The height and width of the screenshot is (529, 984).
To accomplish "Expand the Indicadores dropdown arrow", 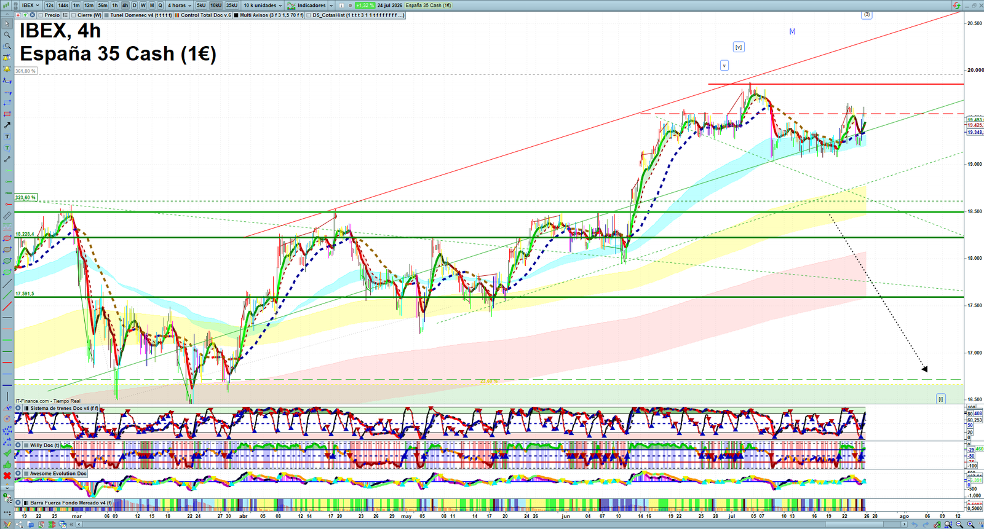I will [x=331, y=5].
